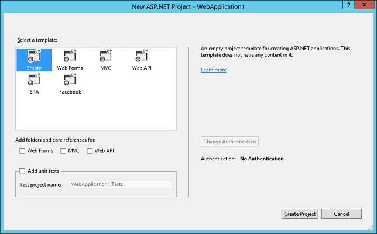Click the Create Project button
Screen dimensions: 377x234
click(300, 214)
